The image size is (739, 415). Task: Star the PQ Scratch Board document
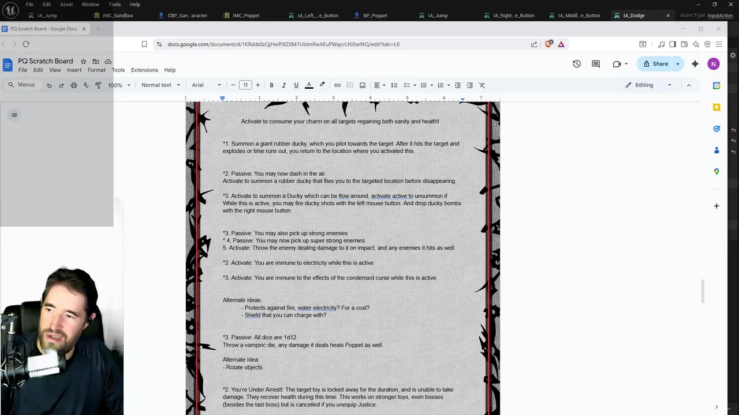coord(83,61)
